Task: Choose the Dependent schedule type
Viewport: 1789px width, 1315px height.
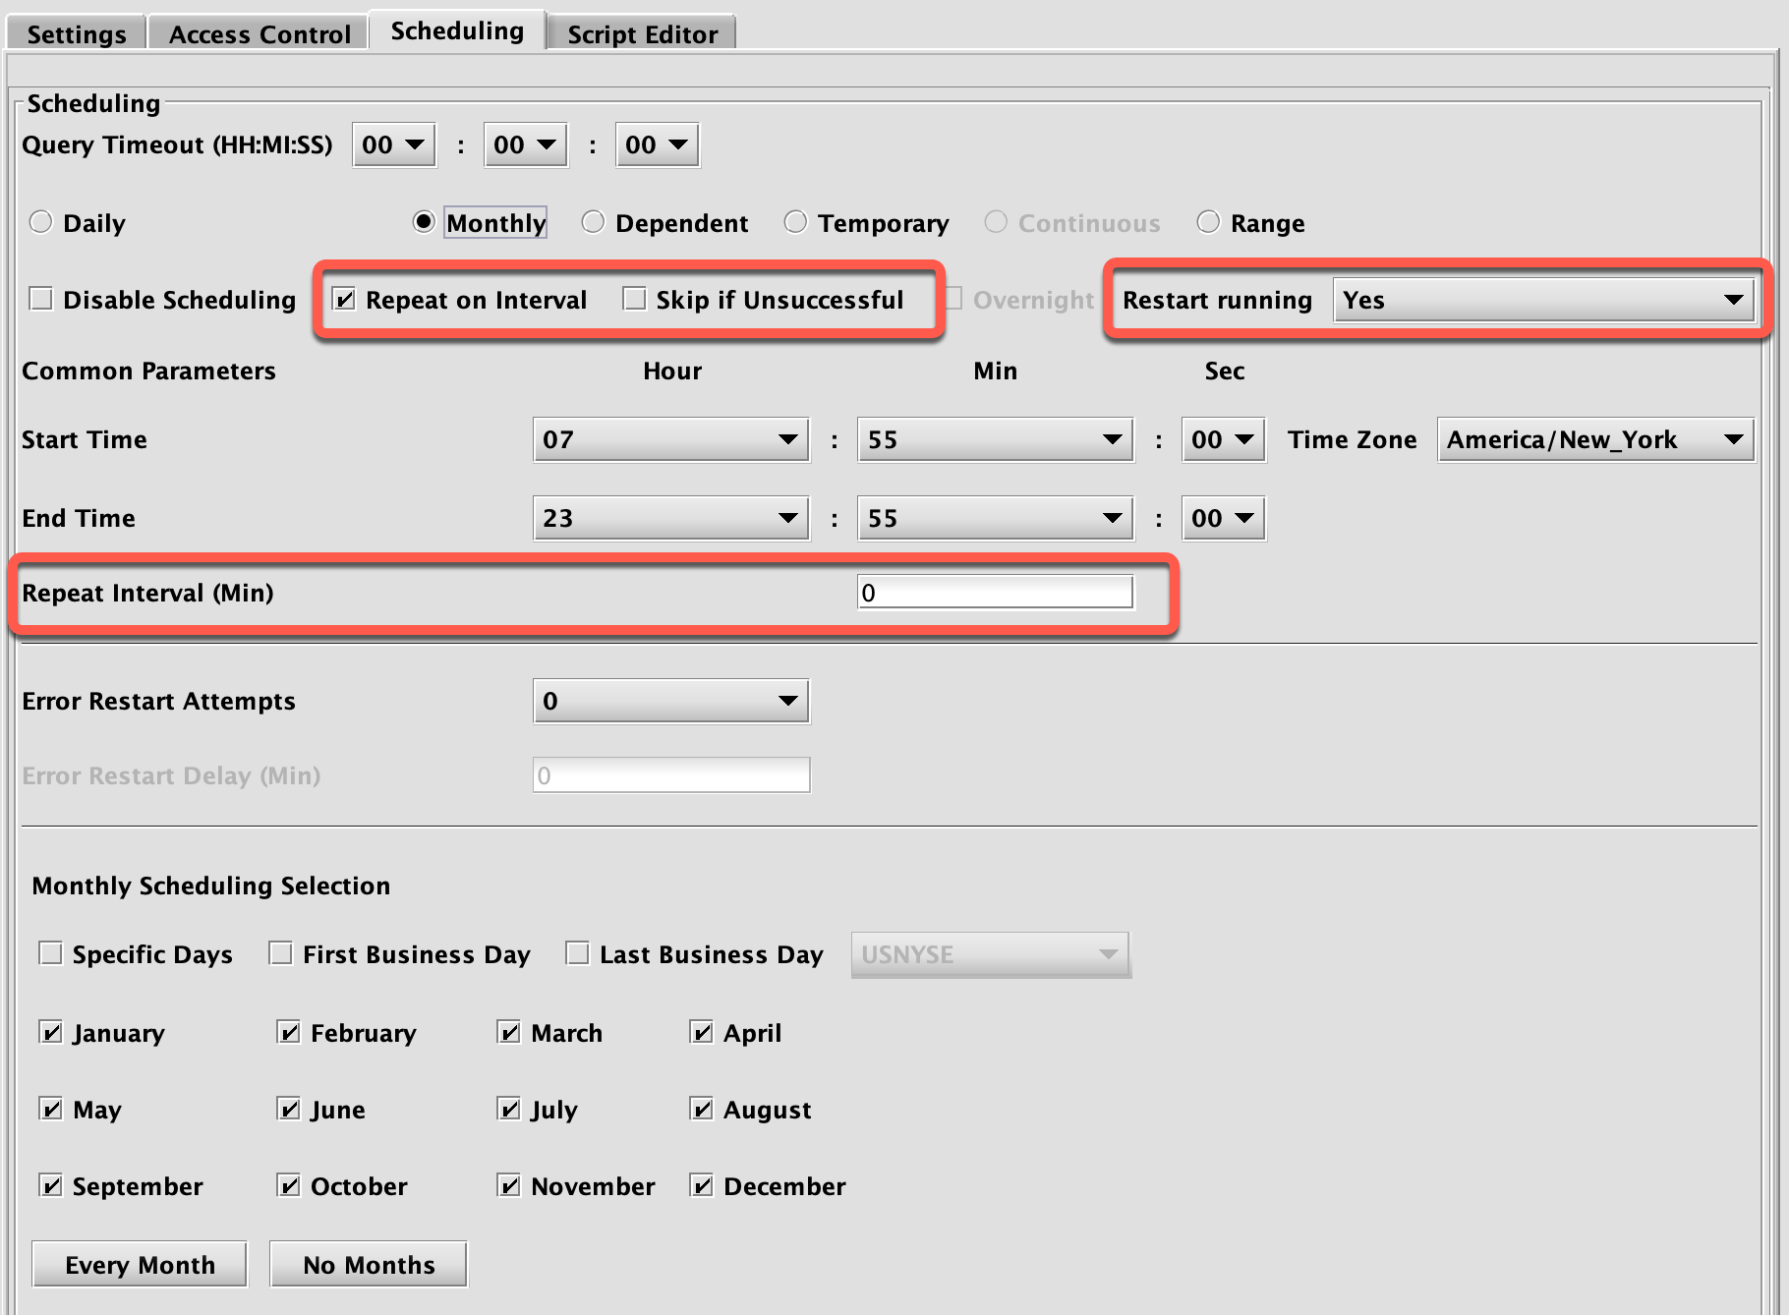Action: tap(593, 223)
